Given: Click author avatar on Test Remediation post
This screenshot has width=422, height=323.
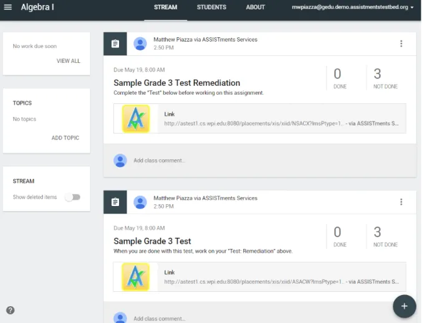Looking at the screenshot, I should click(140, 44).
